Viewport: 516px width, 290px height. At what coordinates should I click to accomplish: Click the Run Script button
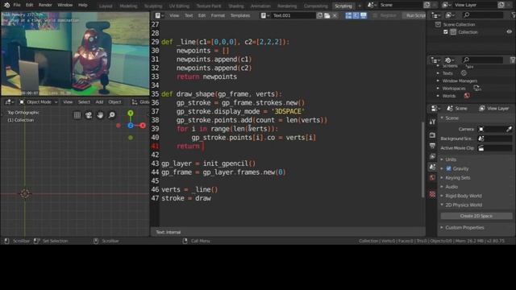pyautogui.click(x=414, y=15)
